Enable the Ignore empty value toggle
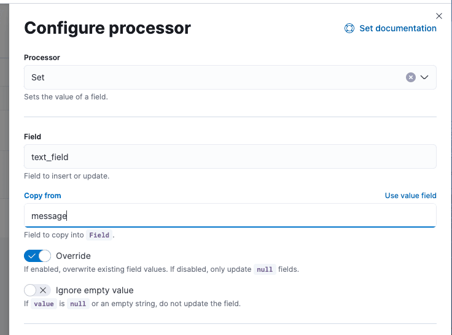 point(37,290)
